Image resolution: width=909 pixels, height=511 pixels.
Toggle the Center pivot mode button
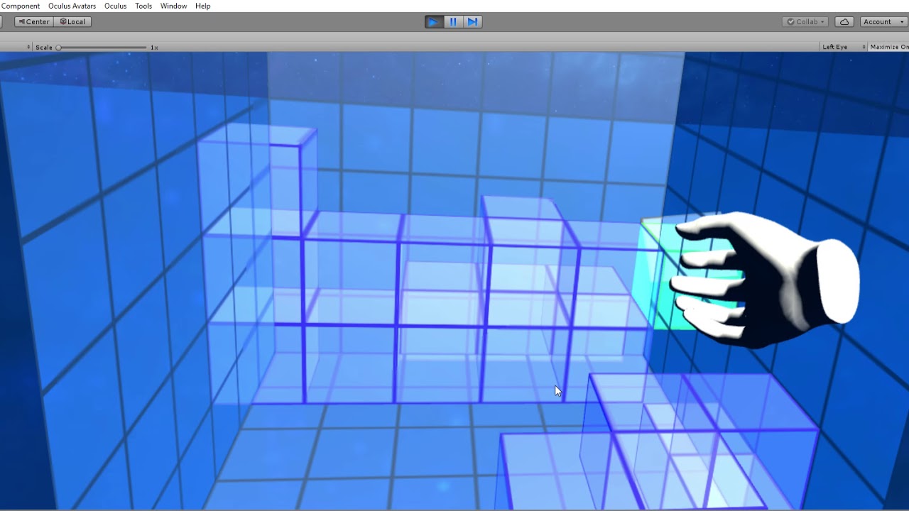33,22
